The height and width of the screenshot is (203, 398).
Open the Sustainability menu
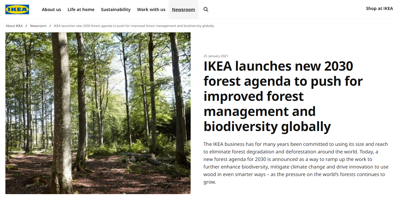pos(116,9)
